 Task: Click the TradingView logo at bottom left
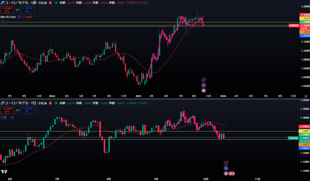(x=4, y=172)
